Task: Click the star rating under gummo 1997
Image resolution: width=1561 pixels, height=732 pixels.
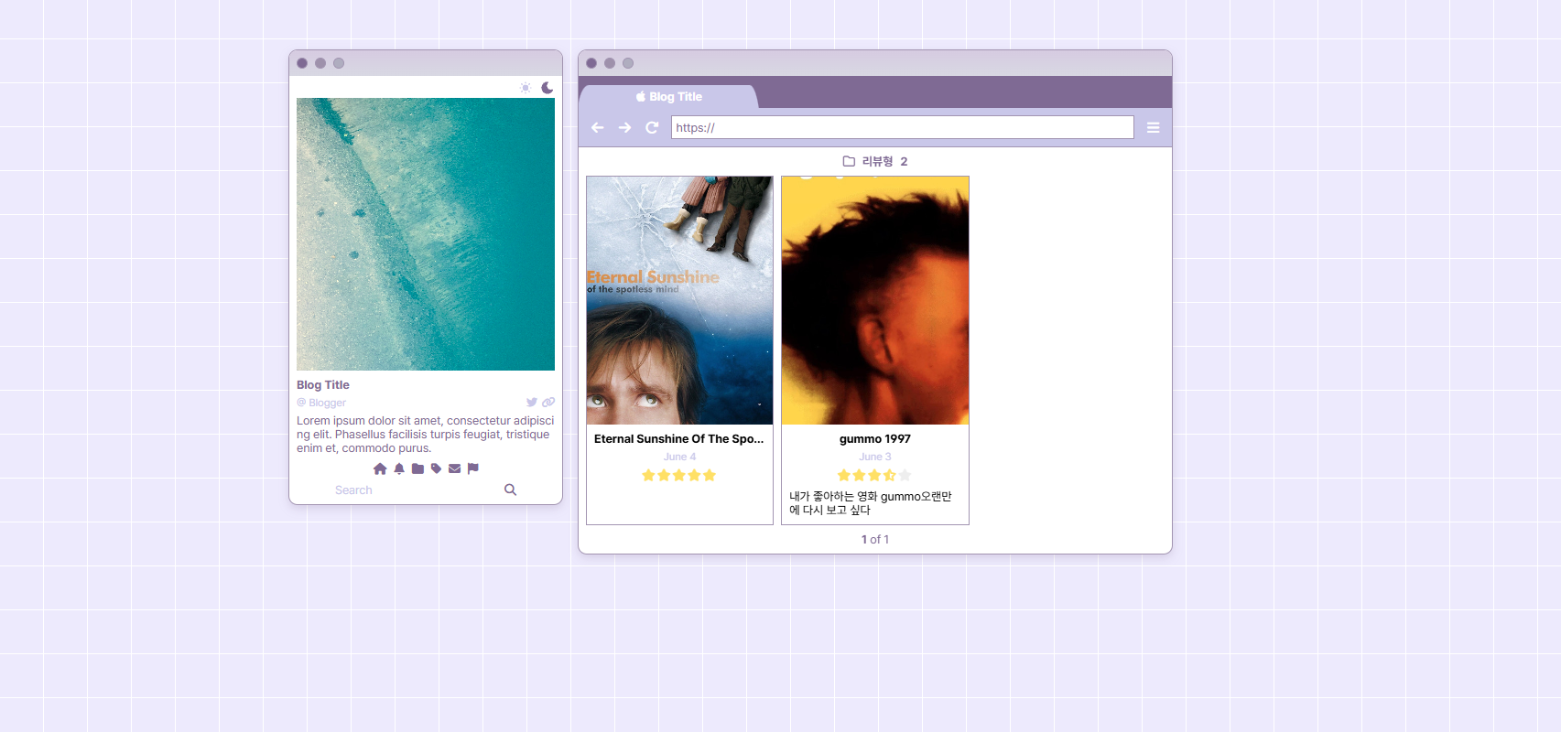Action: [x=874, y=475]
